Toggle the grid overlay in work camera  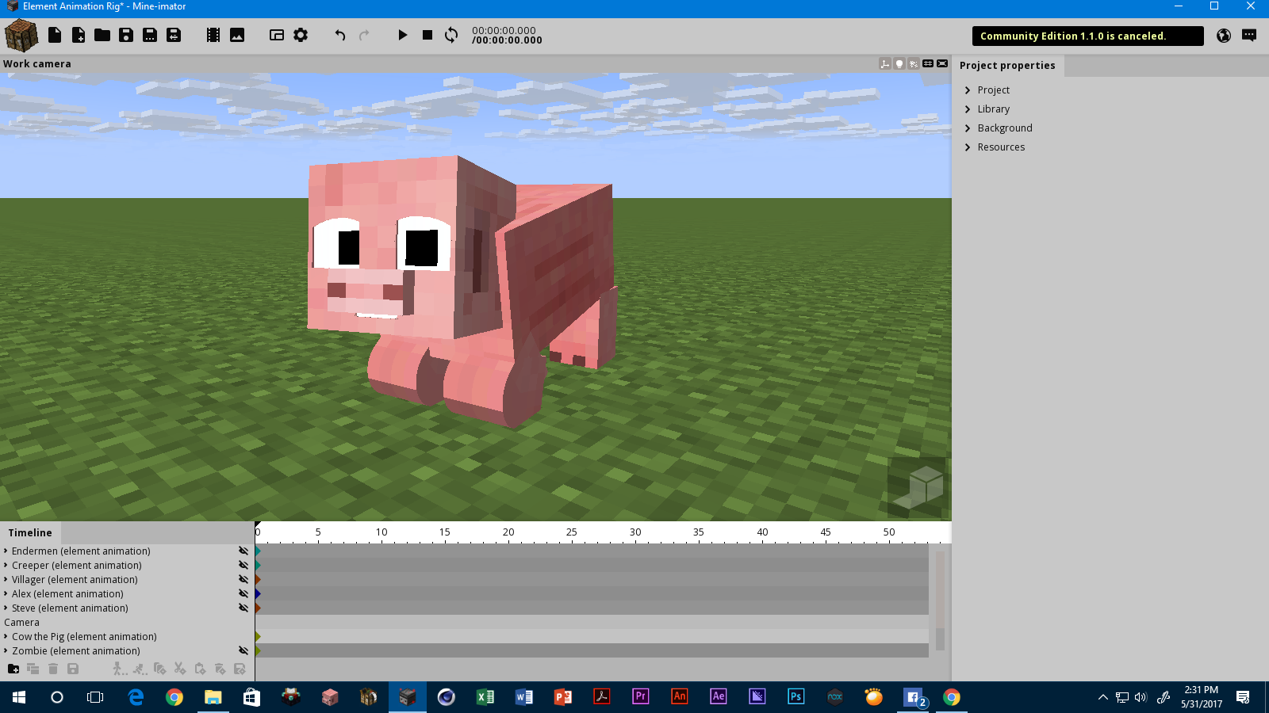click(928, 64)
